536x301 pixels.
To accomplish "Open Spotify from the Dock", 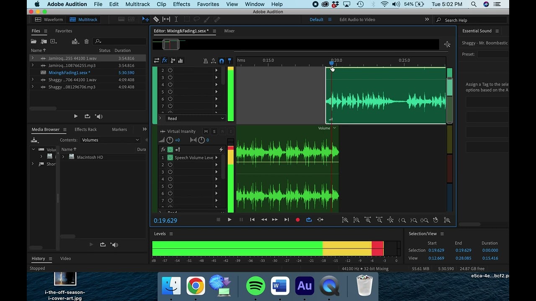I will coord(256,286).
